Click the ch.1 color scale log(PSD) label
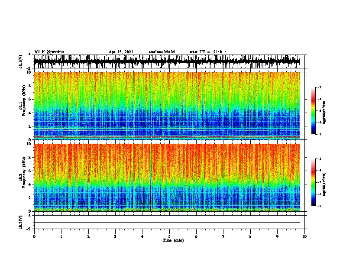343x265 pixels. point(324,113)
